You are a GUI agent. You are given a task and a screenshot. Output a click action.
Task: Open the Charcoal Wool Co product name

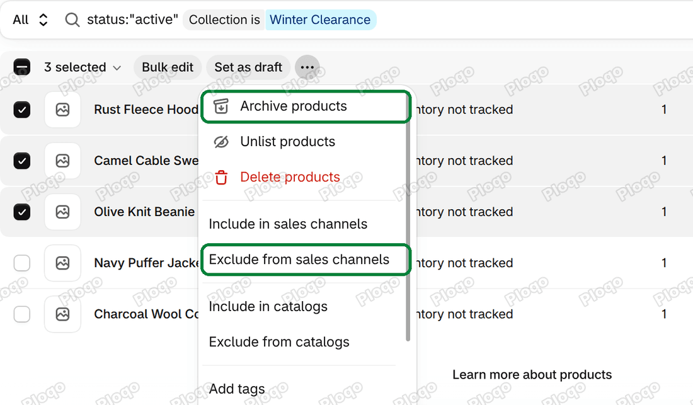146,314
